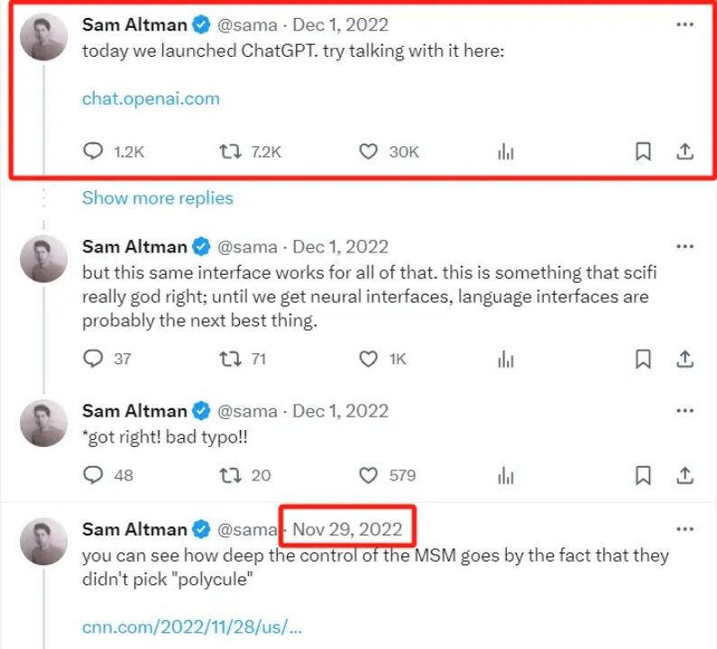
Task: Like the ChatGPT launch tweet
Action: (368, 151)
